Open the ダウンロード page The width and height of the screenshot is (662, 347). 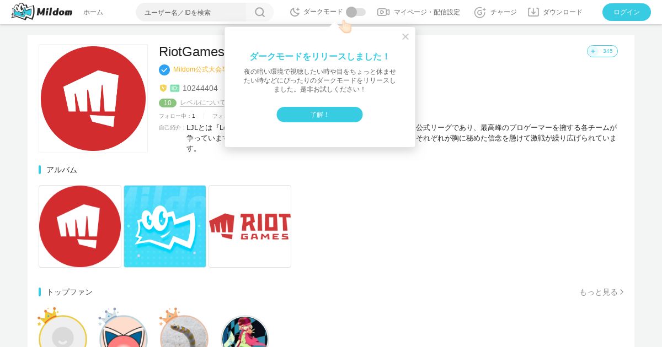[563, 12]
